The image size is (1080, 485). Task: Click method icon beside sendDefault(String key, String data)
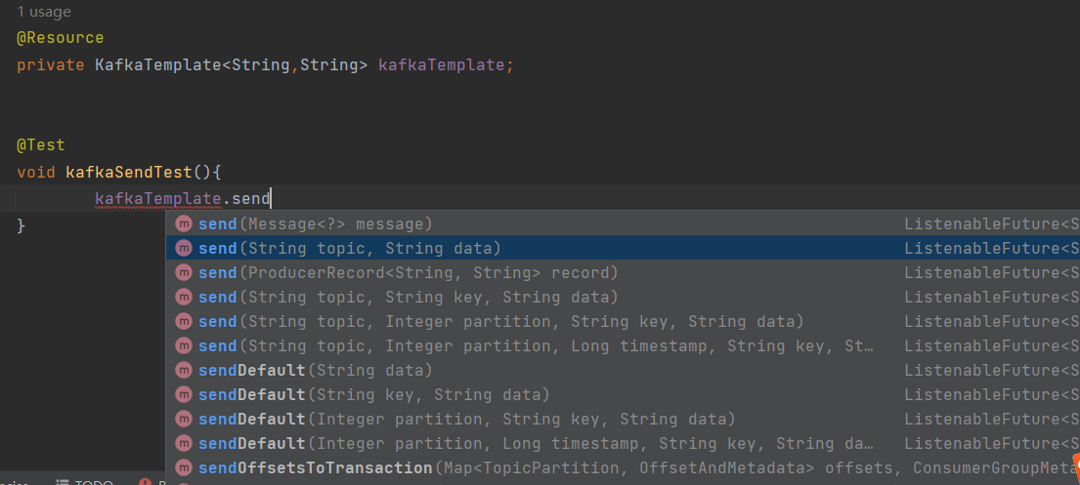pyautogui.click(x=184, y=395)
